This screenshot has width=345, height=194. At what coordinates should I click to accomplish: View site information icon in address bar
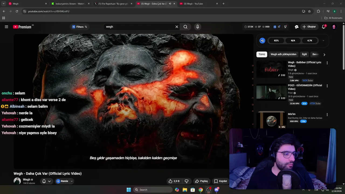25,11
